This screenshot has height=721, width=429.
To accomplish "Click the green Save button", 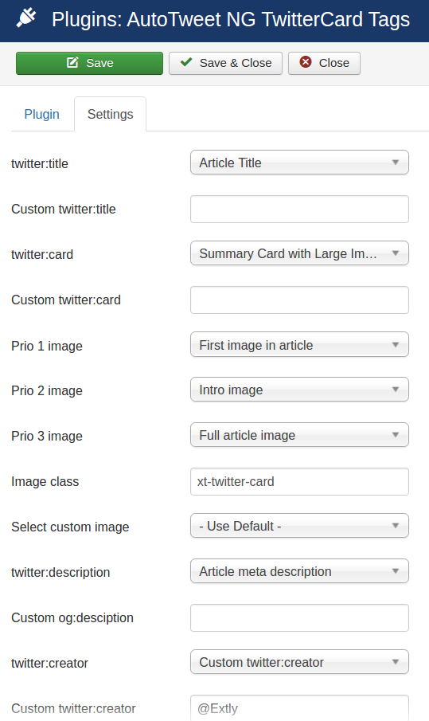I will point(90,63).
